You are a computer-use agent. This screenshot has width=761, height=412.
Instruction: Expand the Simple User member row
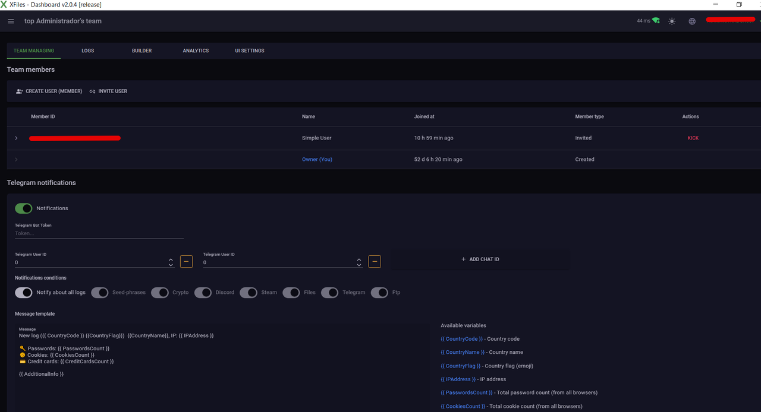click(x=16, y=138)
